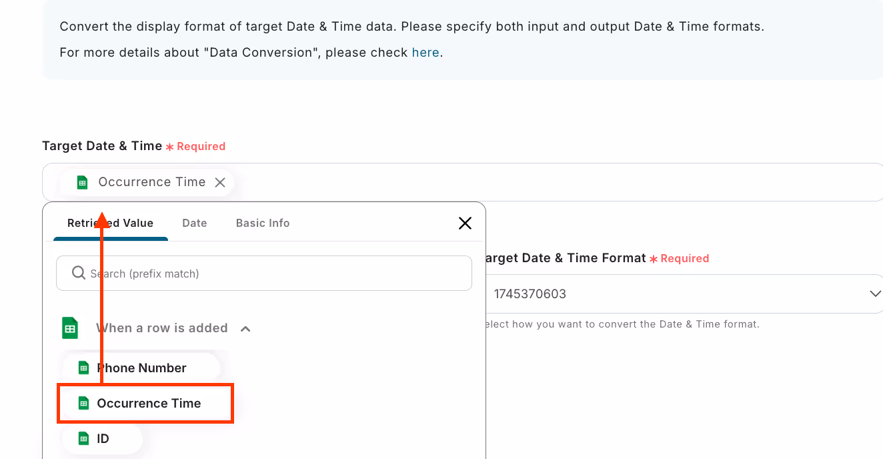Click the dropdown chevron of the format selector

tap(875, 294)
